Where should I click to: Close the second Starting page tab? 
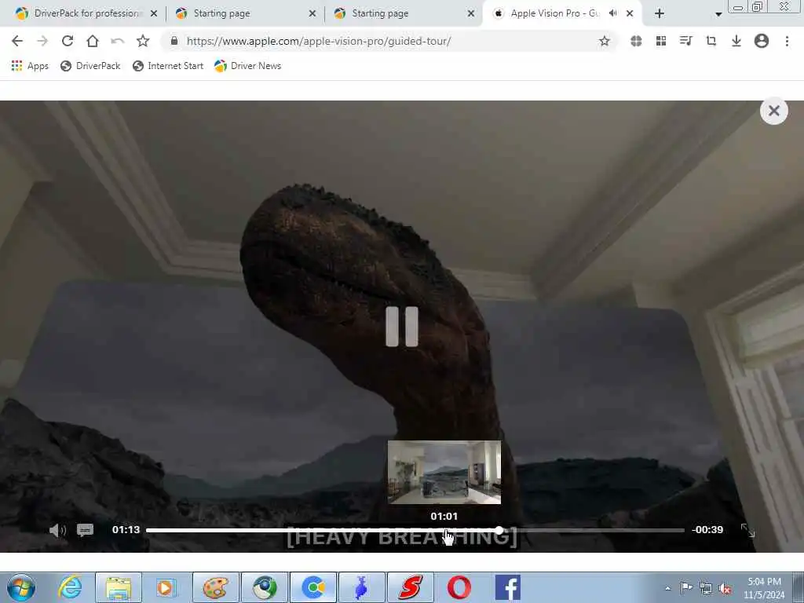[x=471, y=14]
